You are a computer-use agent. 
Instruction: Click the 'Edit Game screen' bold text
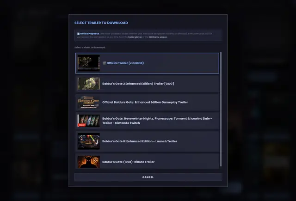tap(158, 37)
